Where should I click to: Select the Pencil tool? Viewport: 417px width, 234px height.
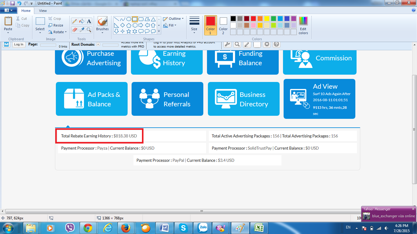click(x=74, y=21)
